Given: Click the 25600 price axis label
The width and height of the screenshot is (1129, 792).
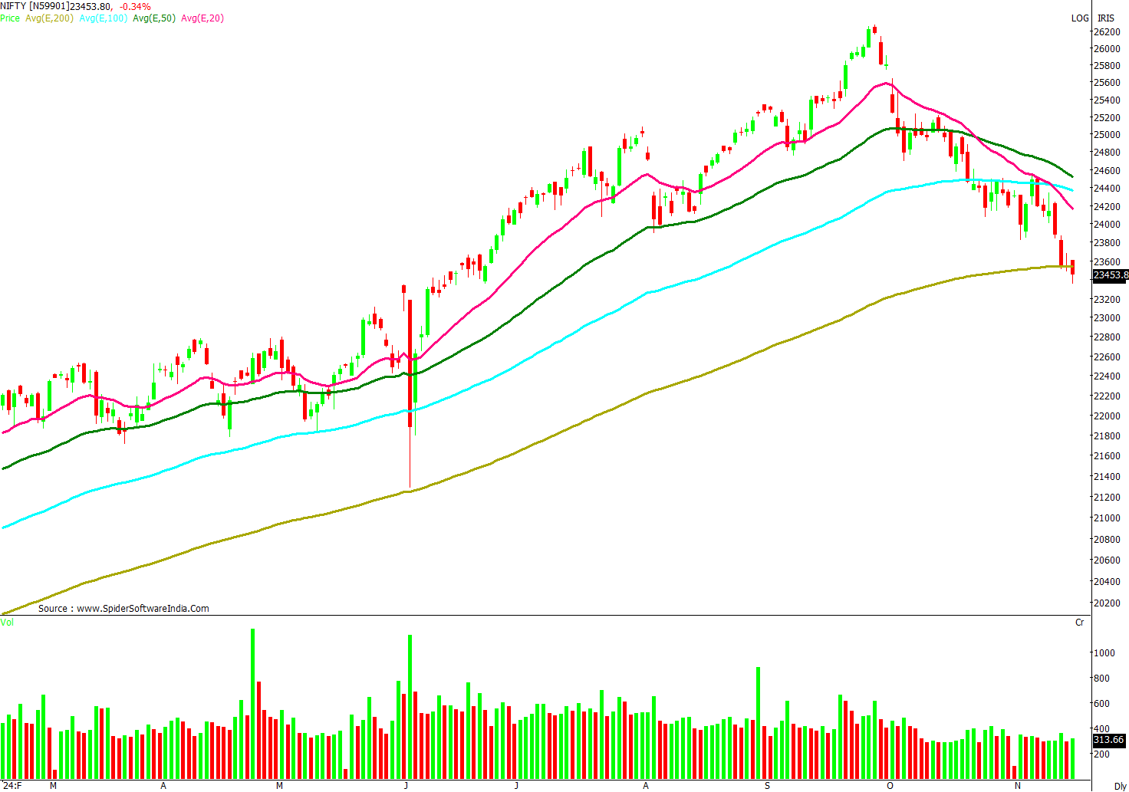Looking at the screenshot, I should tap(1106, 83).
